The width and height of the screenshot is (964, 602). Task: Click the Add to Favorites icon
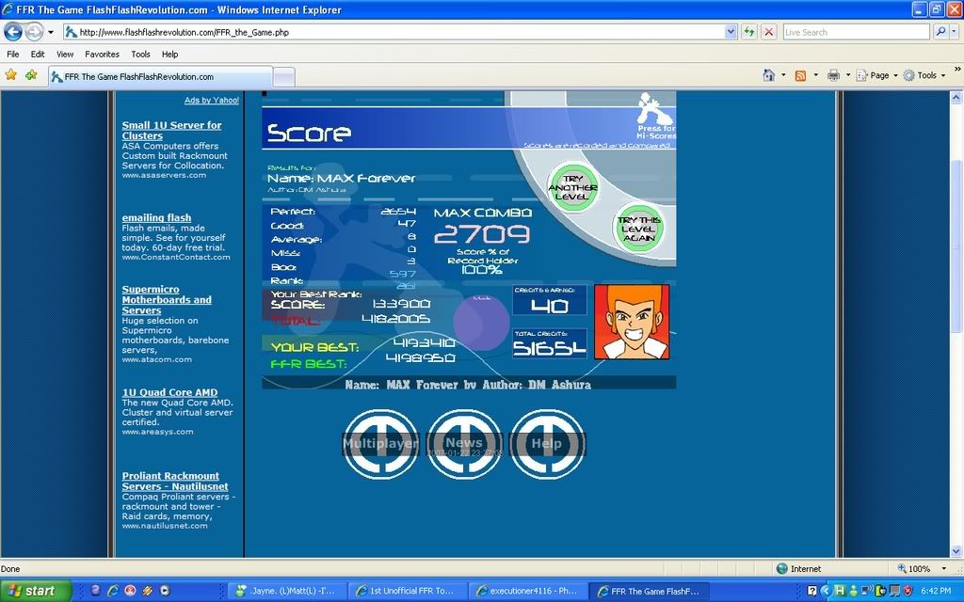31,75
